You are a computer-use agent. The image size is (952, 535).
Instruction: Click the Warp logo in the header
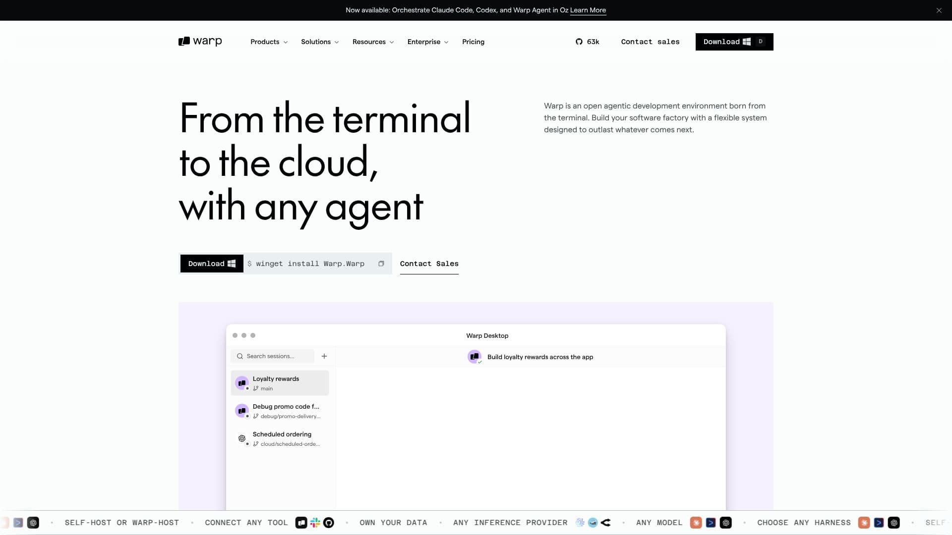(200, 42)
